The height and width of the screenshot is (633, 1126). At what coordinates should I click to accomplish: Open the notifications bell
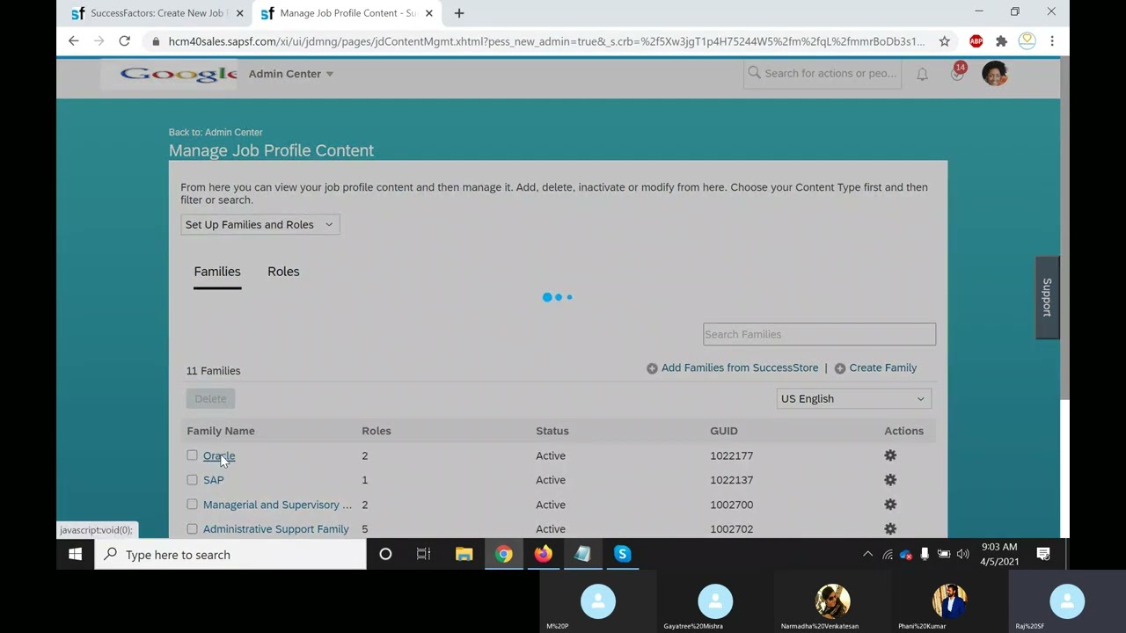pyautogui.click(x=922, y=75)
